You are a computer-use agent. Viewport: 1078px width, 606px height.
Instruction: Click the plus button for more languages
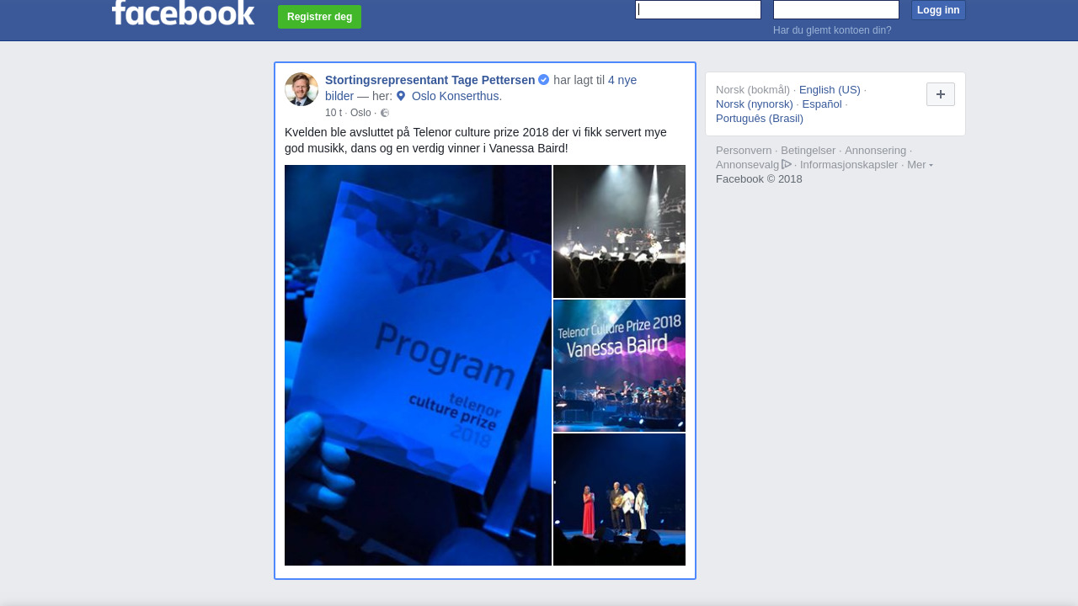[941, 94]
